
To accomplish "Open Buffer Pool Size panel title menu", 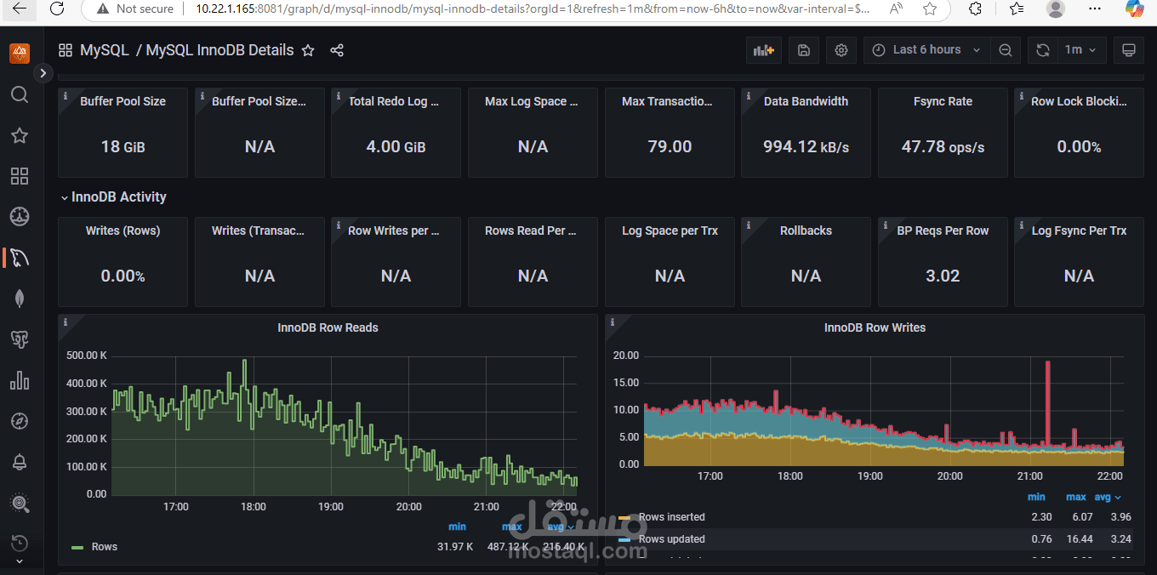I will pyautogui.click(x=123, y=101).
